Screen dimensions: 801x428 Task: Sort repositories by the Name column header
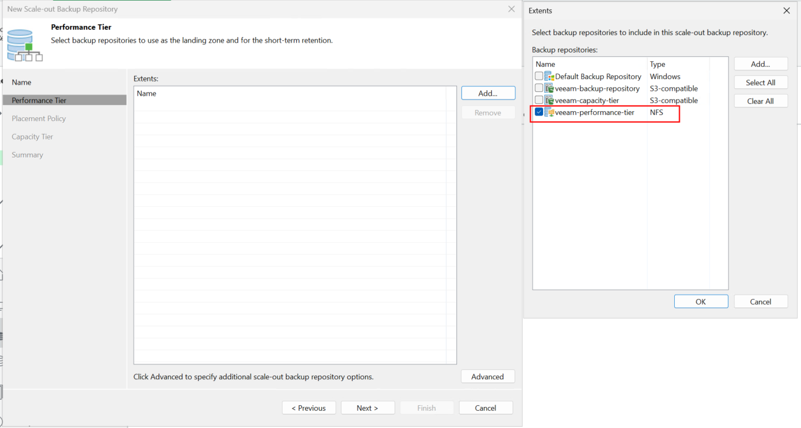click(x=590, y=64)
